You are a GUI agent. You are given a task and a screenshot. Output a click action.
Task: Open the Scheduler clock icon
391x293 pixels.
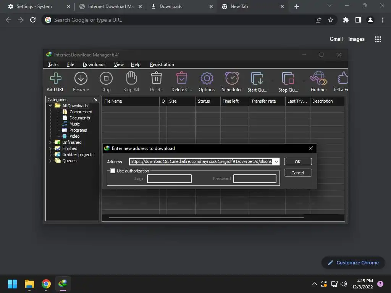232,78
